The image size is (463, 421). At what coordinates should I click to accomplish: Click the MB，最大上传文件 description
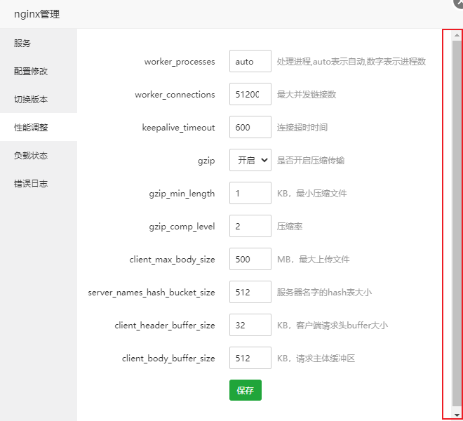point(314,260)
